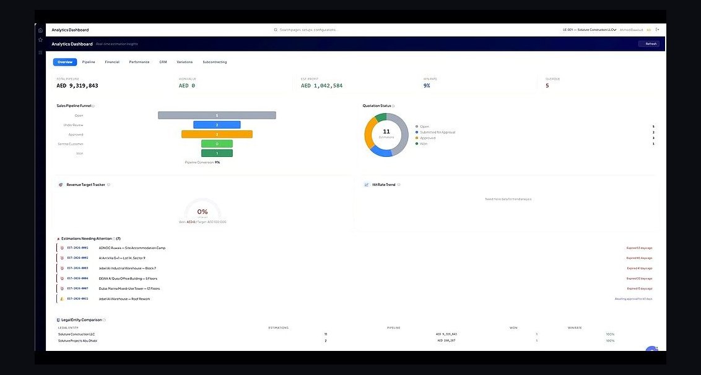Open estimation link EST-2026-0002
The width and height of the screenshot is (701, 375).
[x=78, y=258]
